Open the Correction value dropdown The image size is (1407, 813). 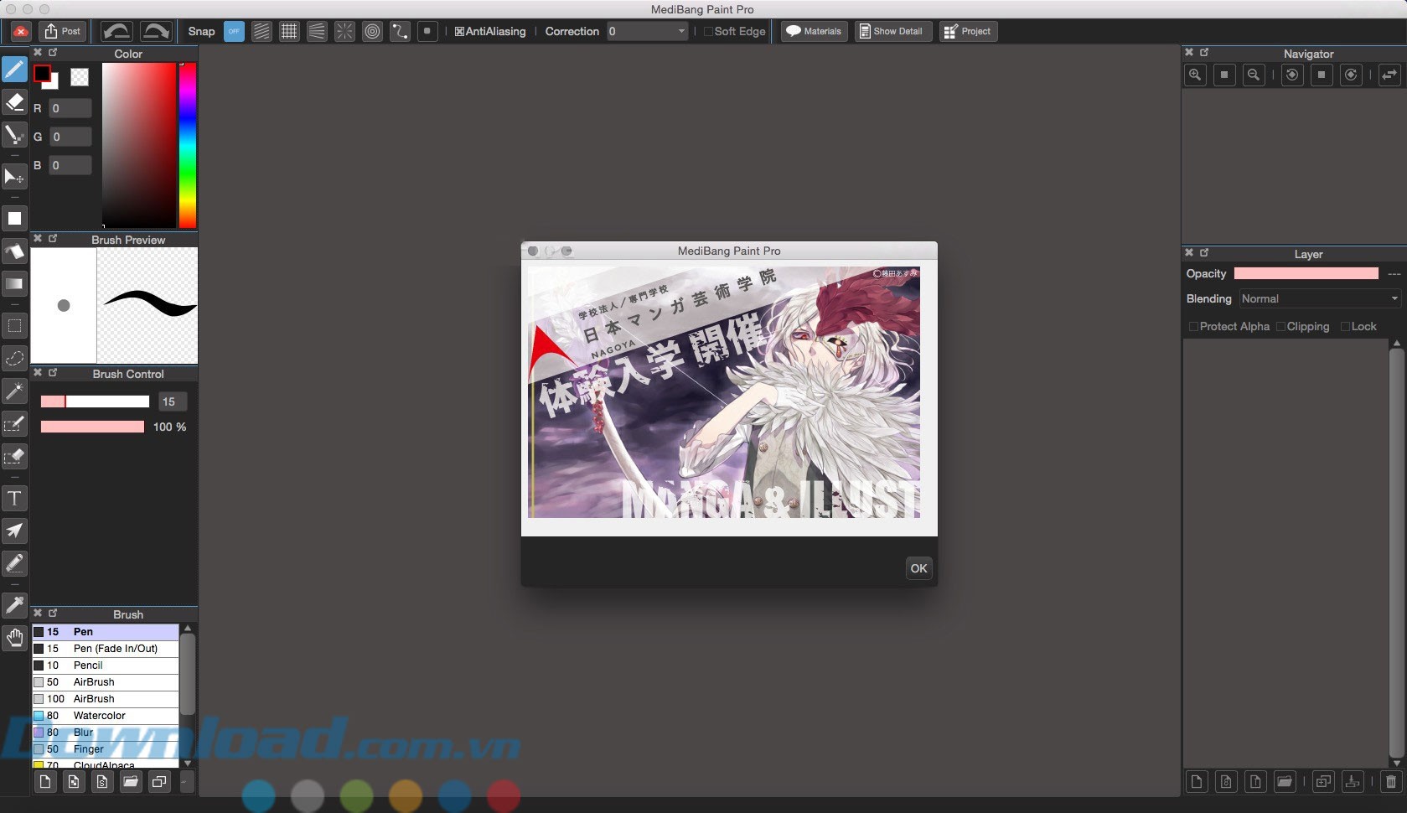pos(646,31)
